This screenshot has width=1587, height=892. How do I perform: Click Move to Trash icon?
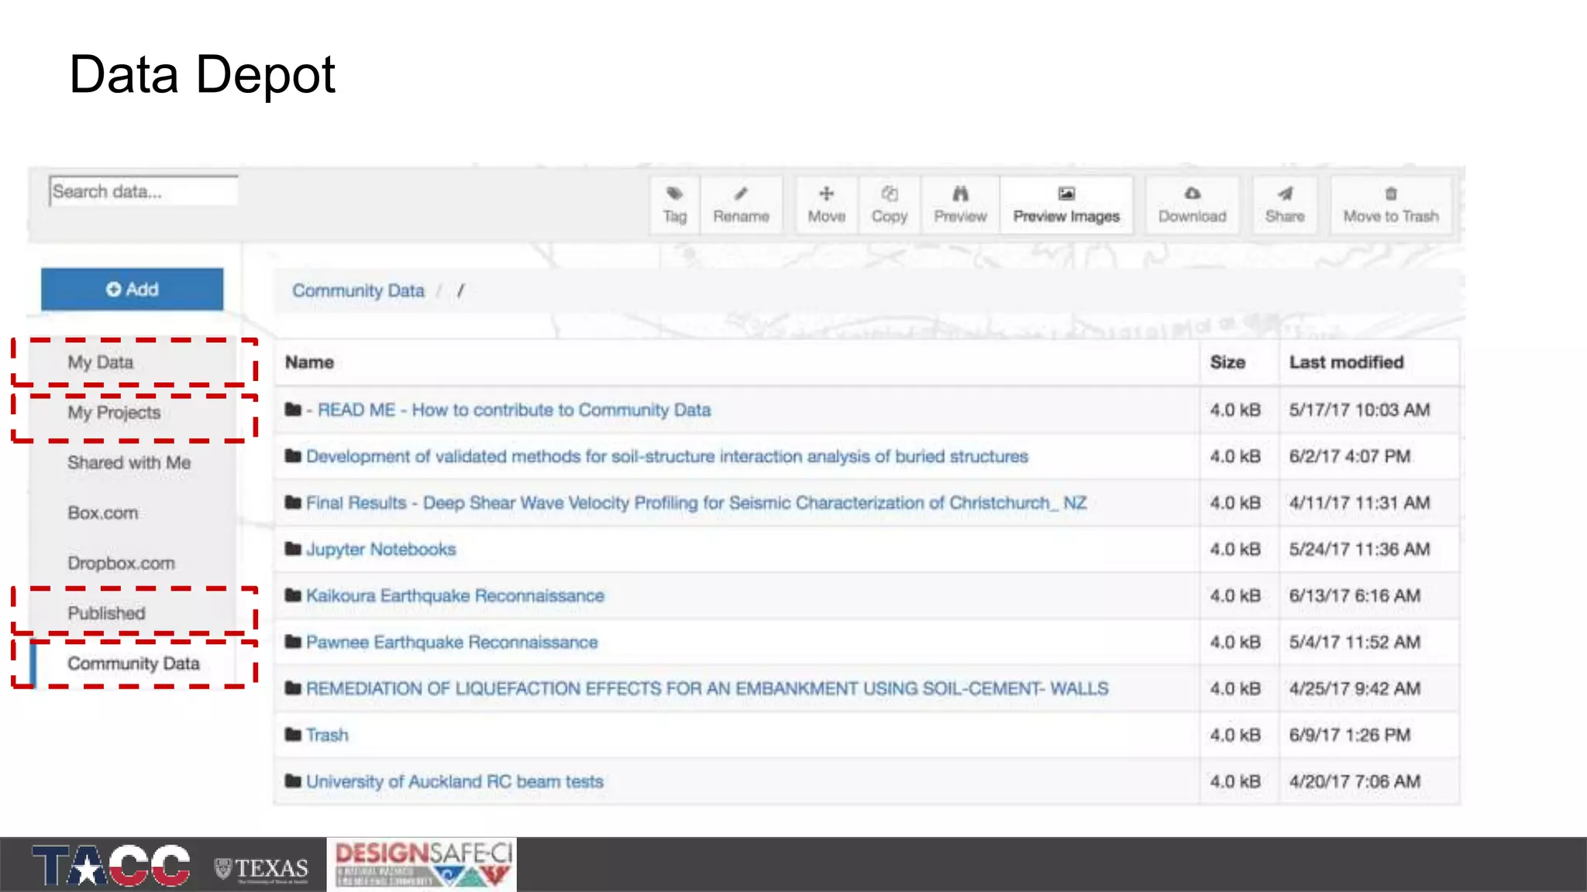click(x=1390, y=194)
